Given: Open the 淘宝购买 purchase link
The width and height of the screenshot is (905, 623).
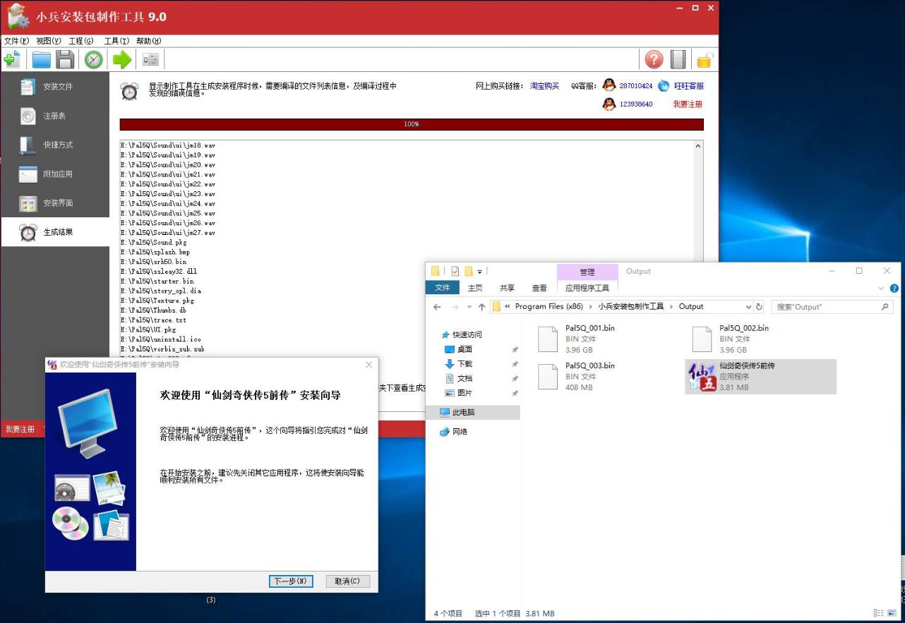Looking at the screenshot, I should [544, 85].
